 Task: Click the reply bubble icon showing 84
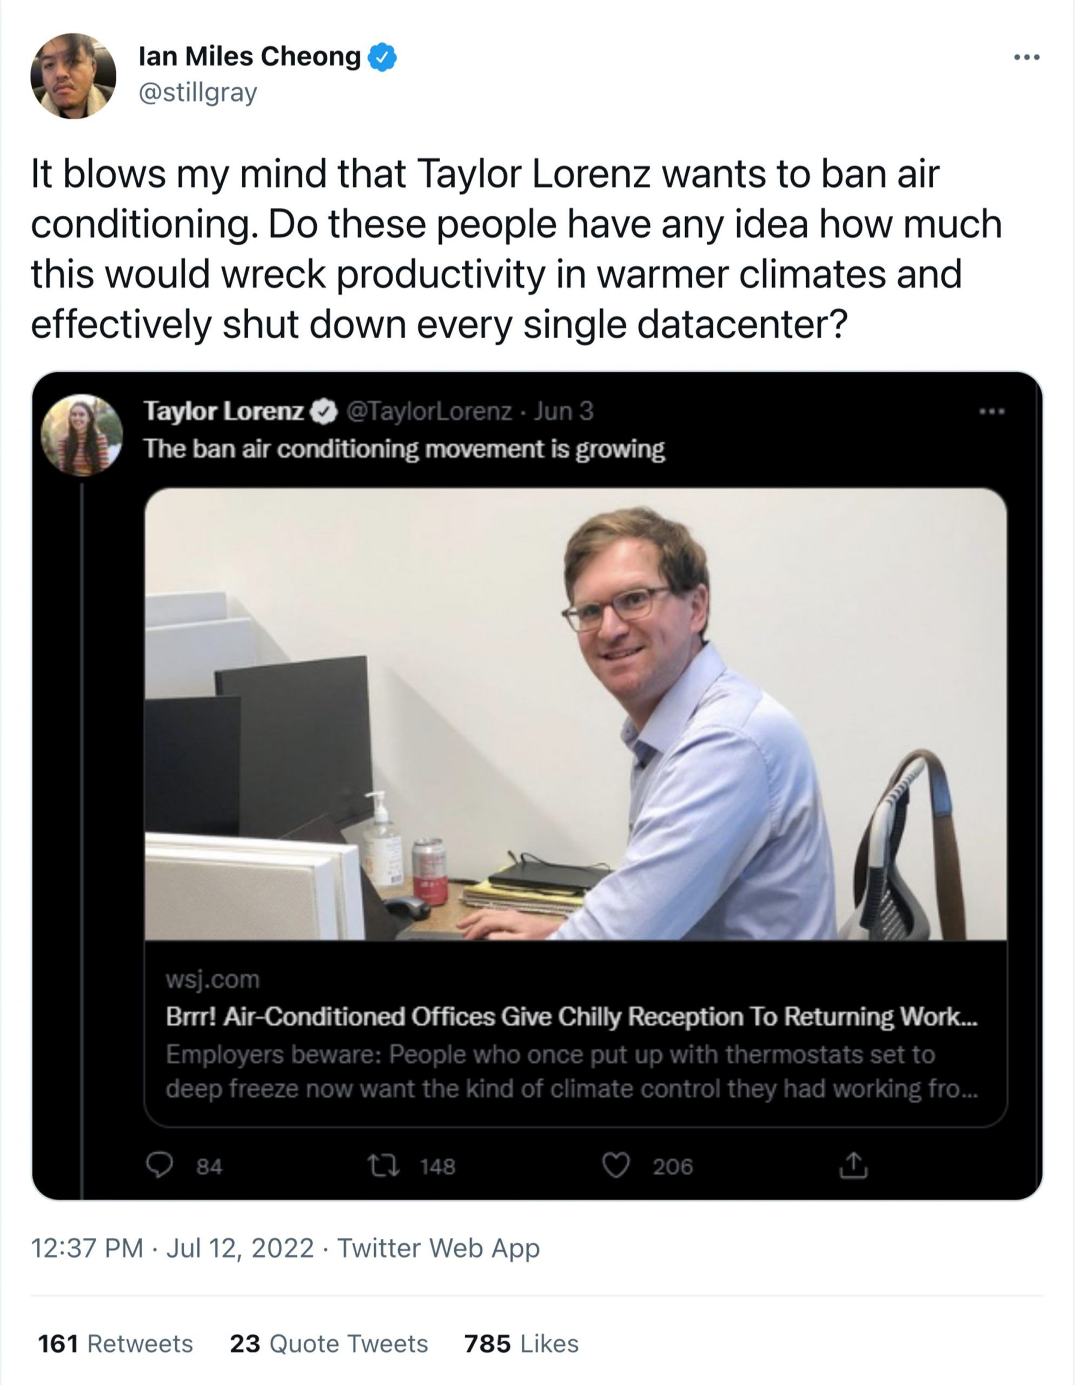point(159,1165)
